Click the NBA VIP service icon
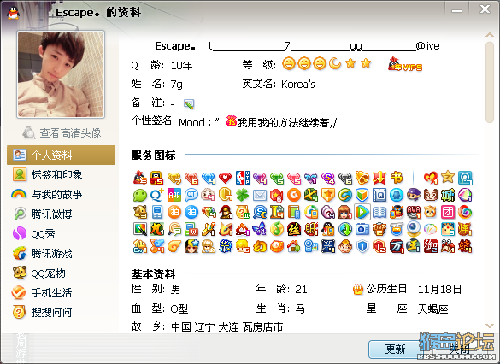 243,178
